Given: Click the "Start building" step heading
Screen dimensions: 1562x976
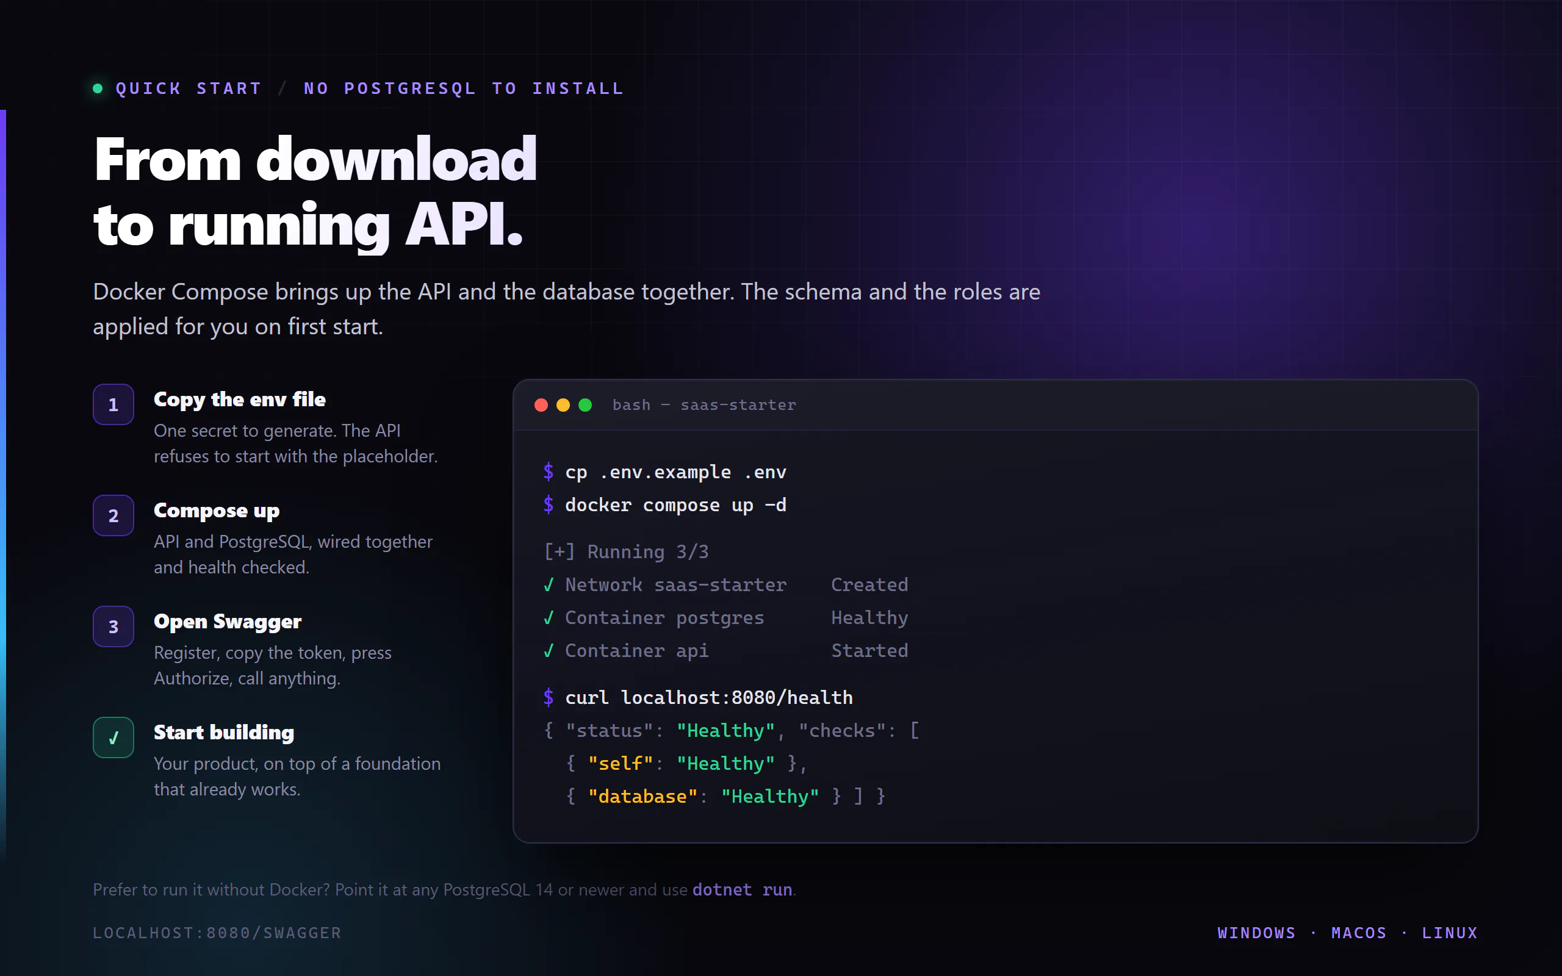Looking at the screenshot, I should point(224,733).
